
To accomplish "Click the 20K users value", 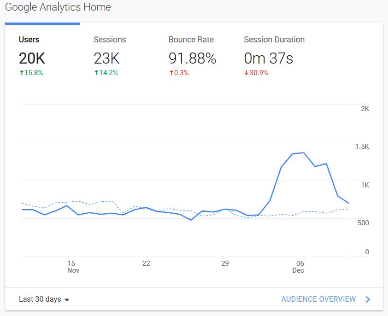I will (32, 59).
